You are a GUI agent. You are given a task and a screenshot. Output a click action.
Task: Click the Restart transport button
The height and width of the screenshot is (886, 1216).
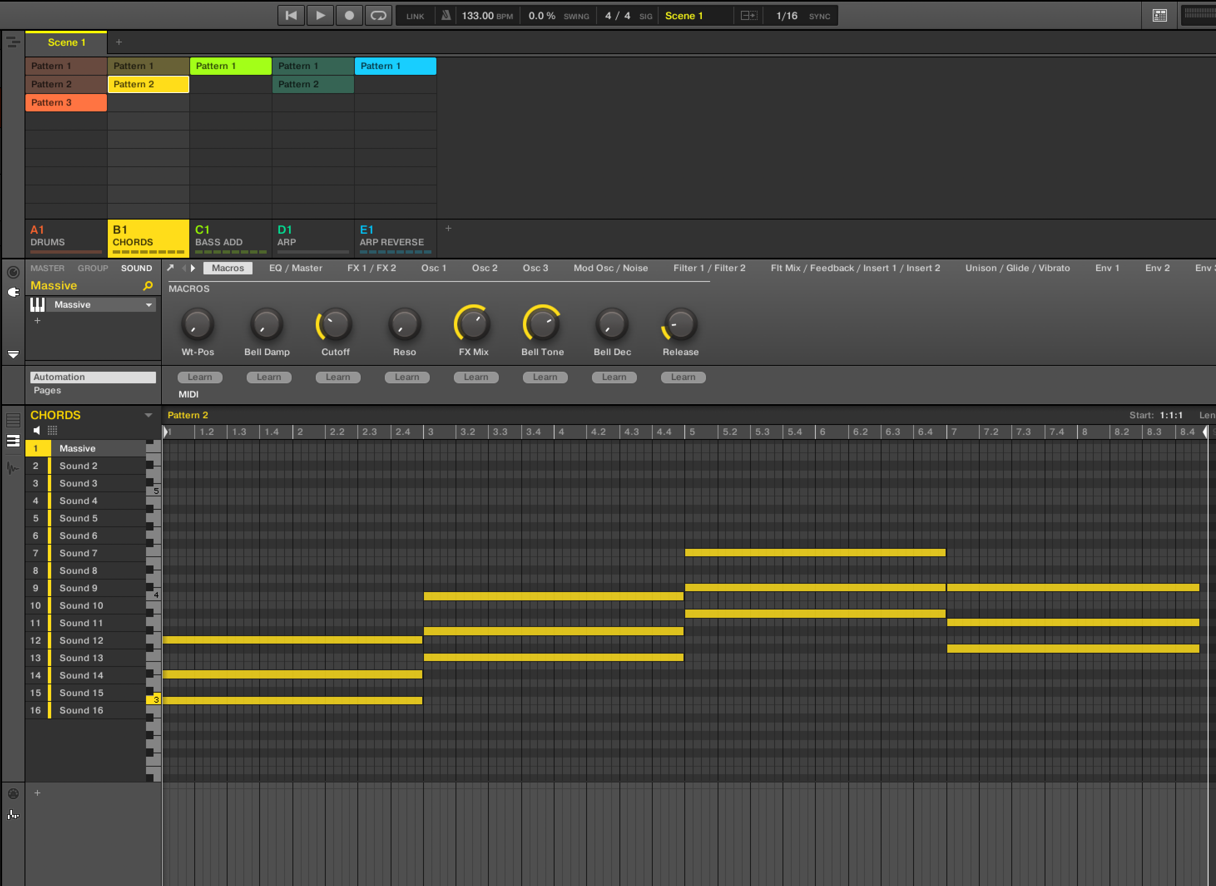pos(291,15)
